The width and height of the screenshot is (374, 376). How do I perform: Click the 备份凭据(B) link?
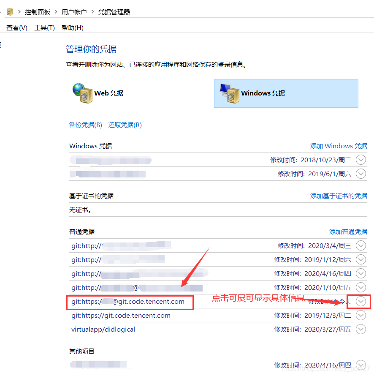tap(85, 125)
